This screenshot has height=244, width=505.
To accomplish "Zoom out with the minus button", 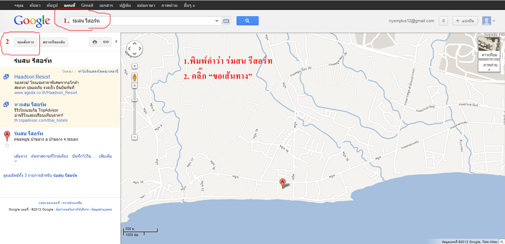I will click(135, 137).
